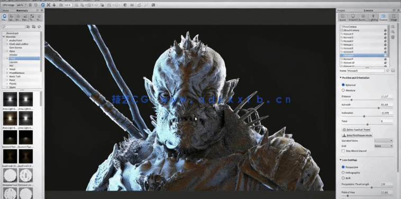Select the Mold-Tech materials folder

point(15,77)
